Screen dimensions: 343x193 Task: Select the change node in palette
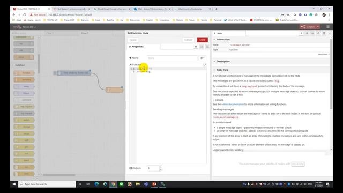pyautogui.click(x=24, y=127)
